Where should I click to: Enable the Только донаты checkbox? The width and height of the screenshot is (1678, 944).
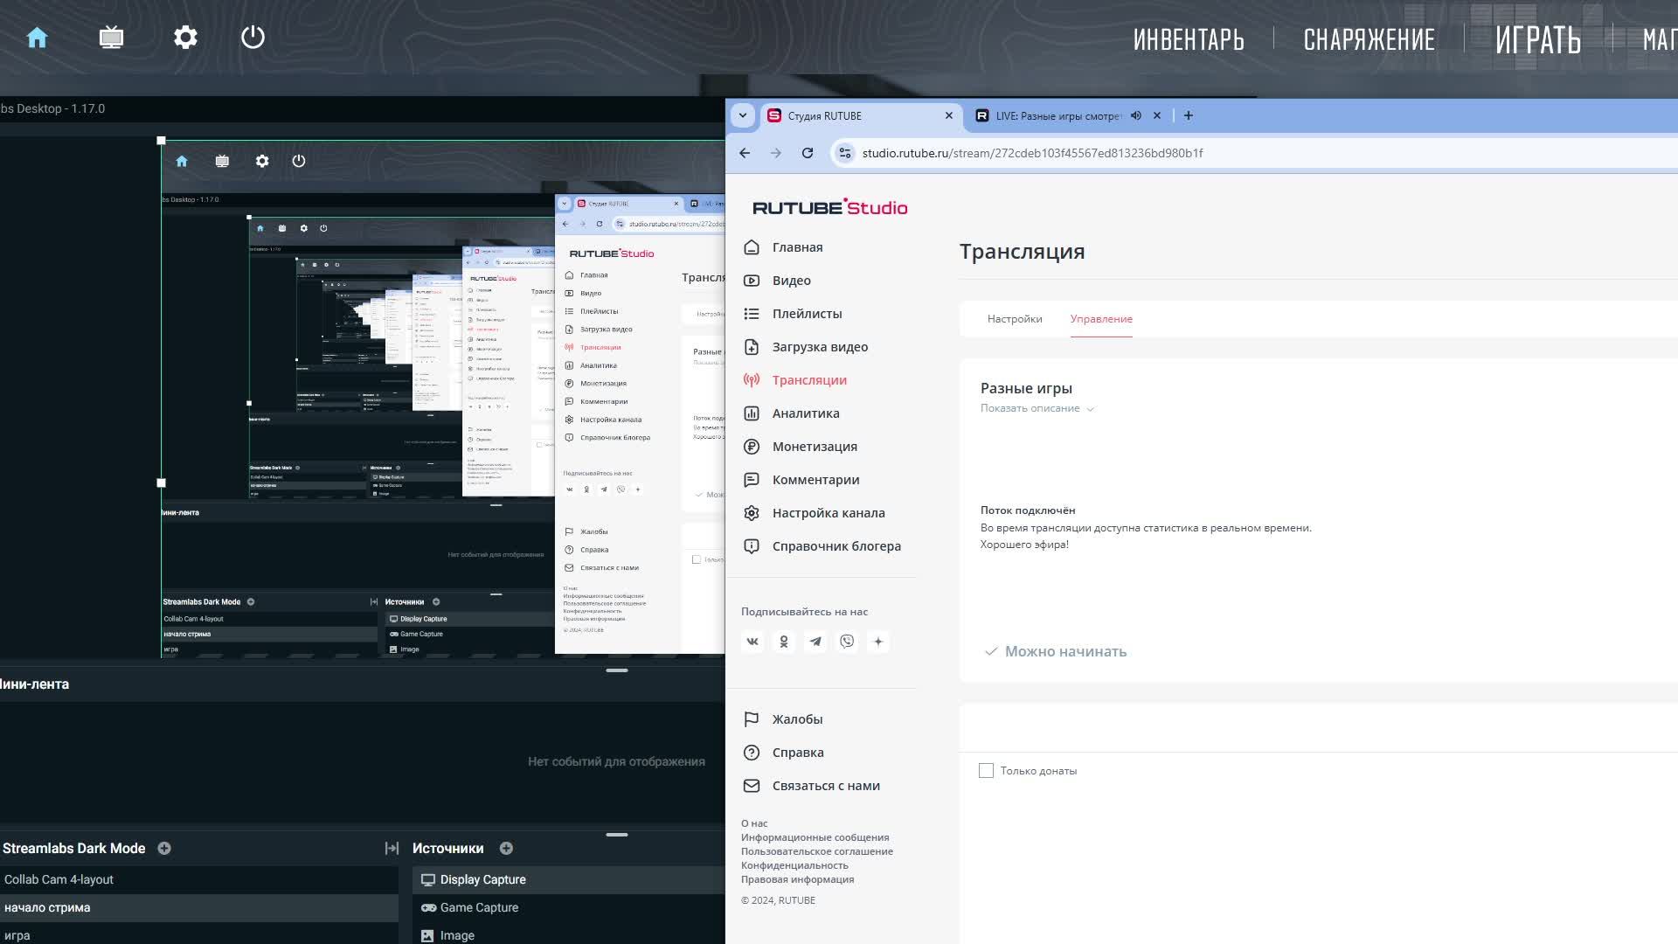click(986, 771)
